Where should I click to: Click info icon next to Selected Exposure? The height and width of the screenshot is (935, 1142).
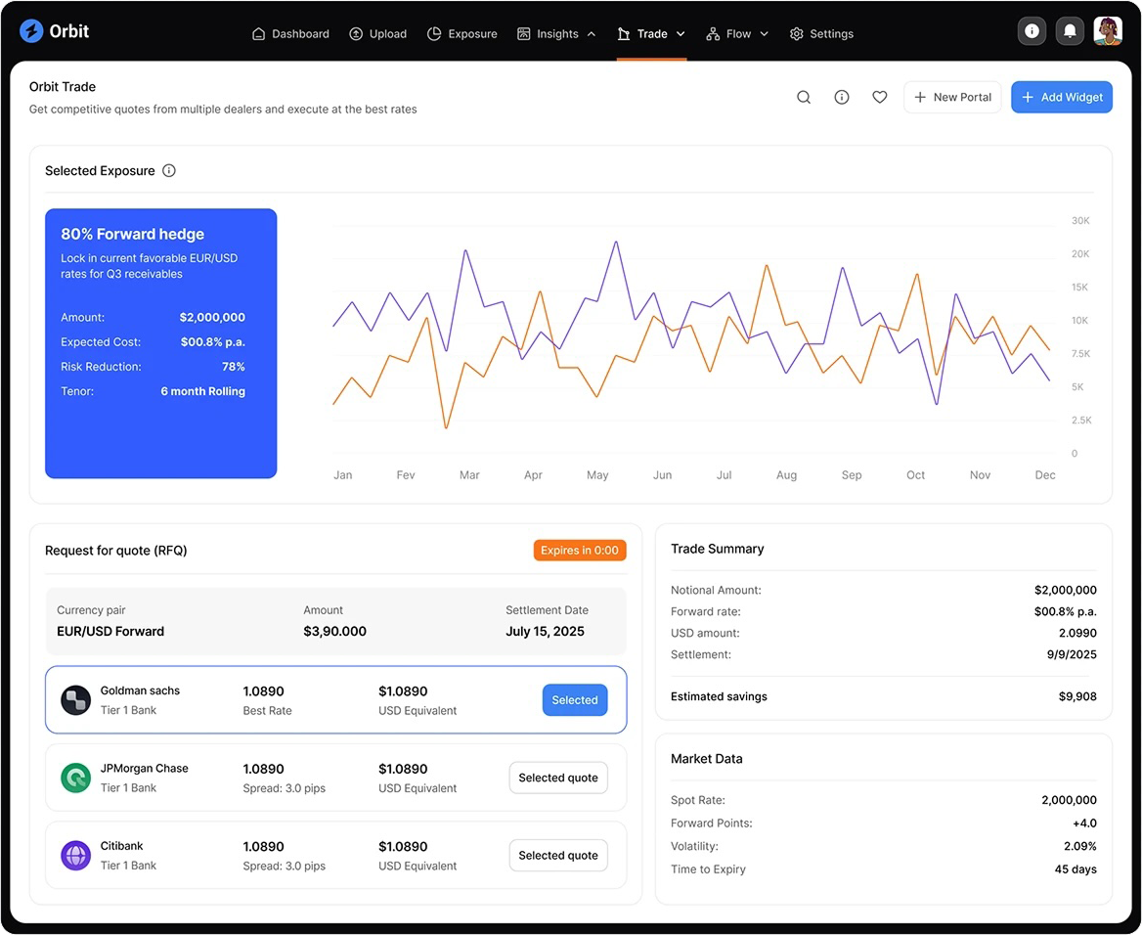169,171
